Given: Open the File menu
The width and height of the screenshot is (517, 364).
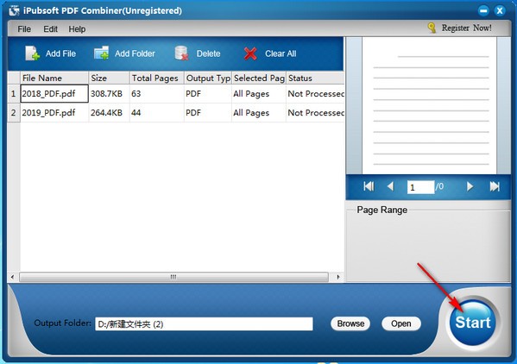Looking at the screenshot, I should tap(24, 29).
